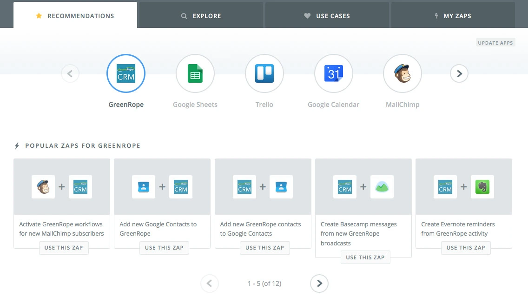The image size is (528, 297).
Task: Click GreenRope CRM icon in MailChimp zap card
Action: pyautogui.click(x=80, y=187)
